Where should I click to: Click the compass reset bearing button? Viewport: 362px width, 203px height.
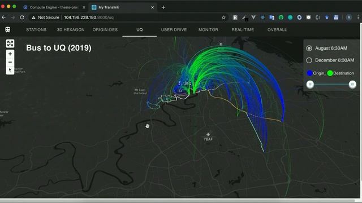pyautogui.click(x=10, y=70)
